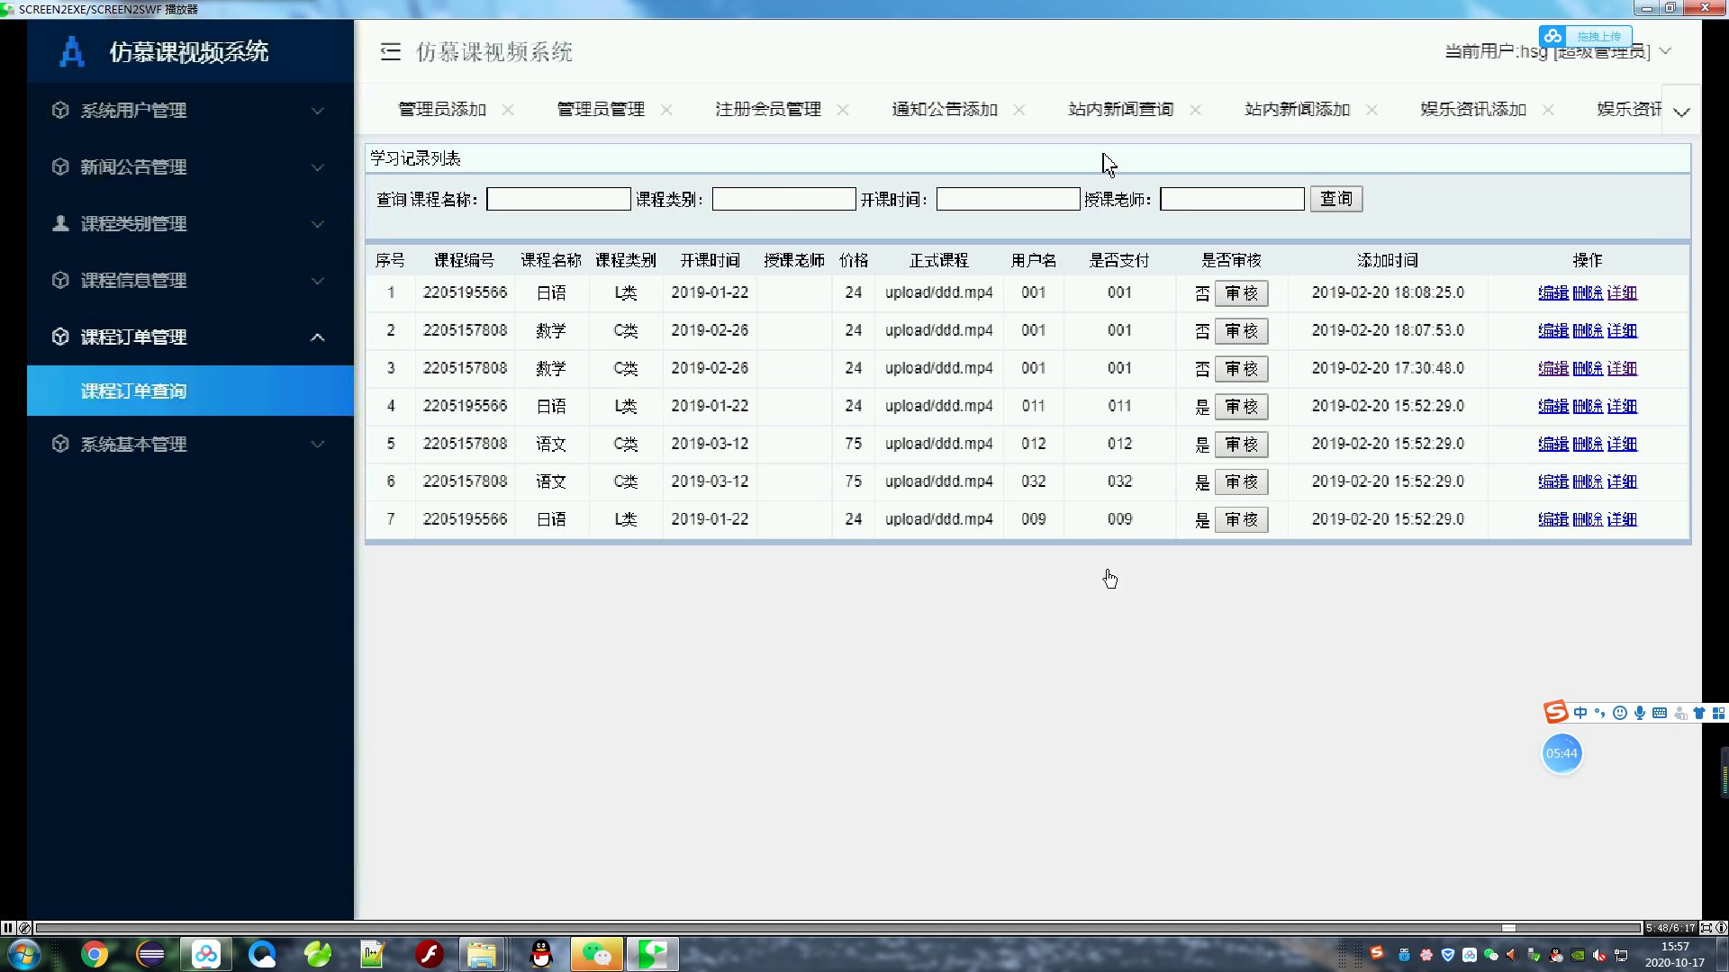The image size is (1729, 972).
Task: Close the 管理员管理 tab
Action: coord(666,110)
